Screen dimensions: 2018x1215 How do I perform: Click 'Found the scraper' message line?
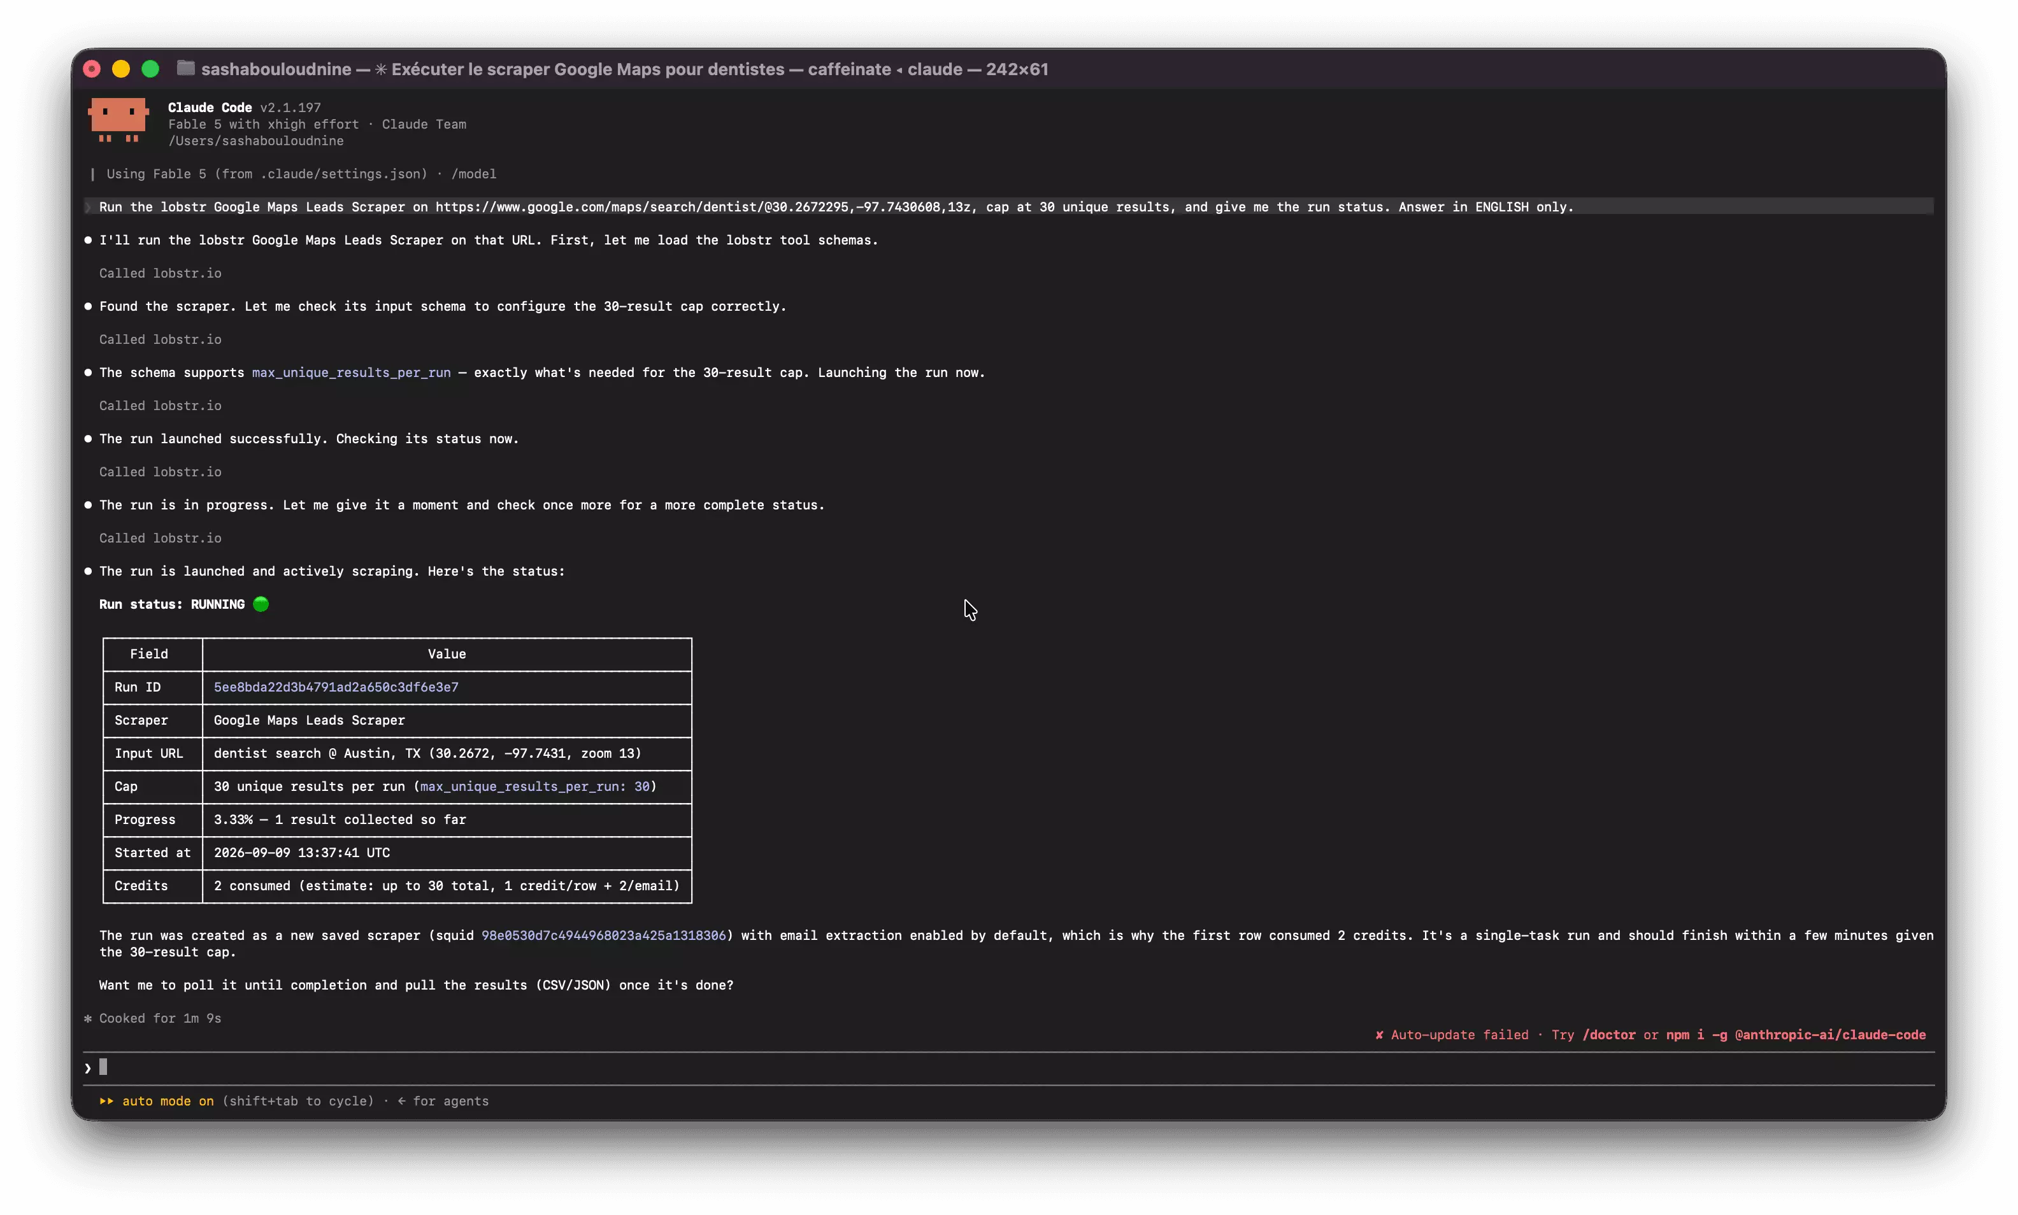[442, 306]
